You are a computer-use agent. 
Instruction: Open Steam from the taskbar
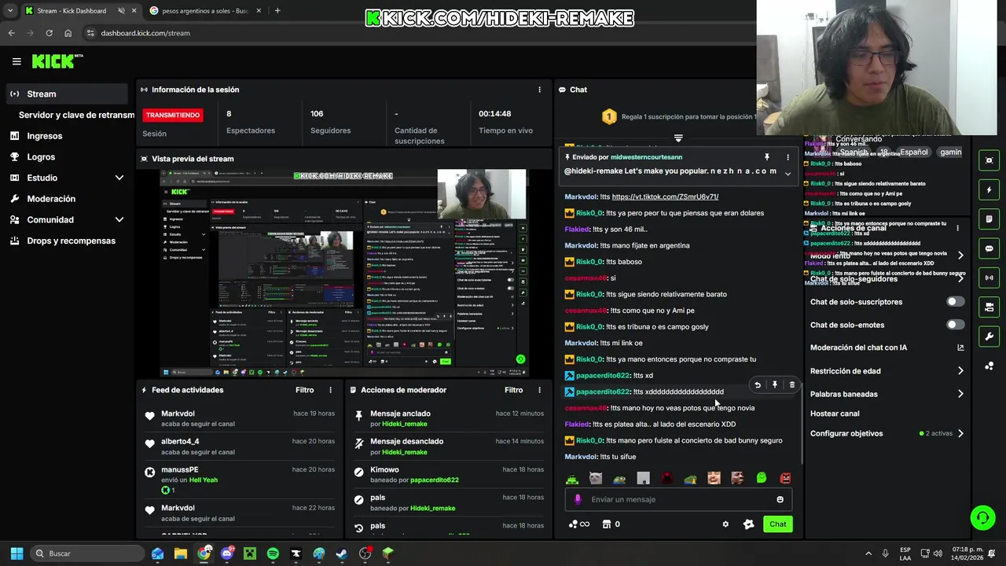pos(342,553)
